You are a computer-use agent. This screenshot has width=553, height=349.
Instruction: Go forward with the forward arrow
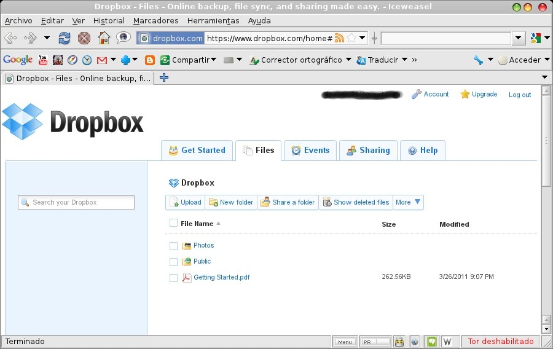click(x=30, y=37)
